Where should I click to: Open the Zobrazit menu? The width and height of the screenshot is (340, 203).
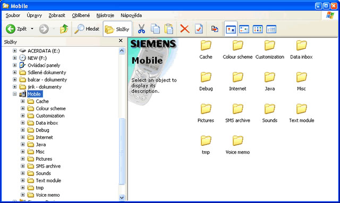click(57, 15)
